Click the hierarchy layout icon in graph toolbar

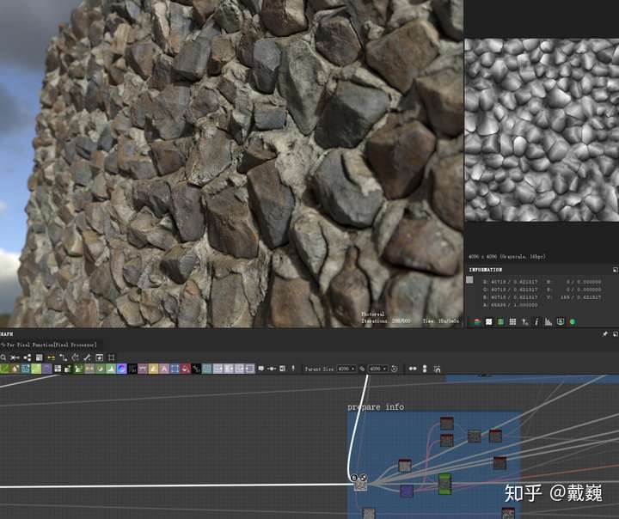point(27,357)
